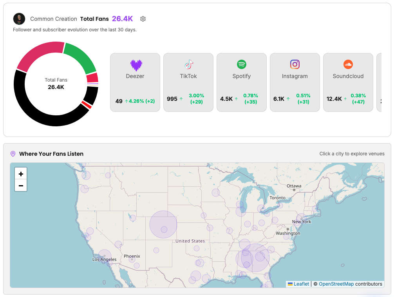Click the Soundcloud follower count 12.4K
Screen dimensions: 394x297
click(x=334, y=99)
